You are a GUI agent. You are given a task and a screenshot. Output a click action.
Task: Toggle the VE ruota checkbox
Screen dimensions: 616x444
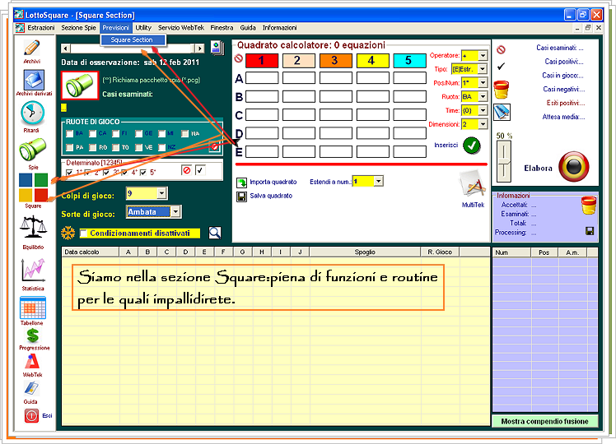138,147
